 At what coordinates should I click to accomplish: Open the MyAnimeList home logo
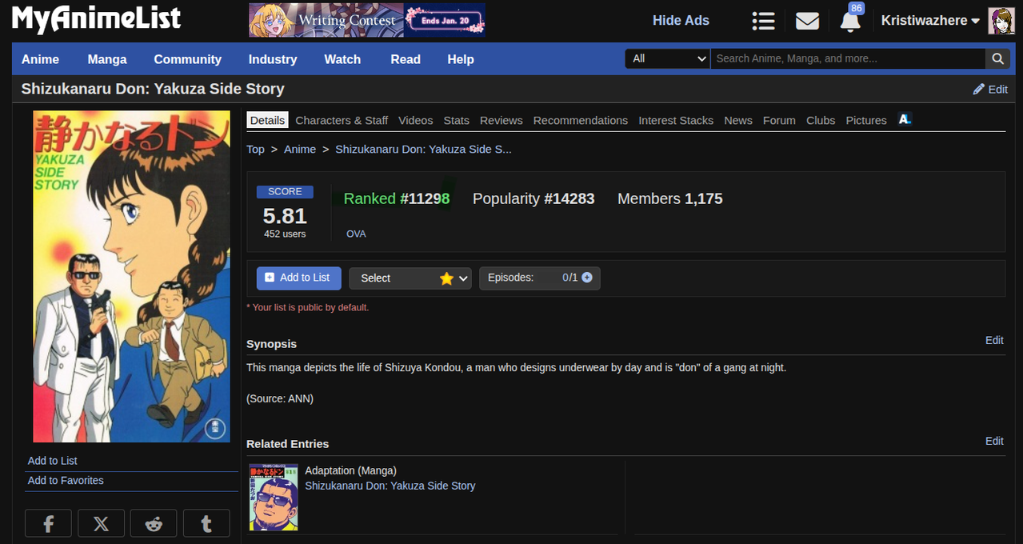click(96, 19)
